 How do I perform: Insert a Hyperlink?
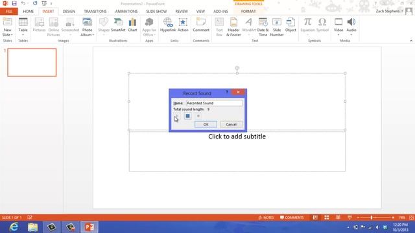(x=168, y=25)
